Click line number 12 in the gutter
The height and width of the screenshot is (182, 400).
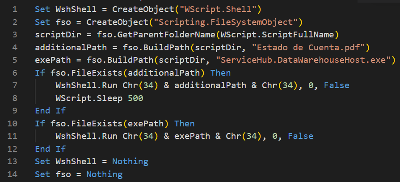point(12,149)
